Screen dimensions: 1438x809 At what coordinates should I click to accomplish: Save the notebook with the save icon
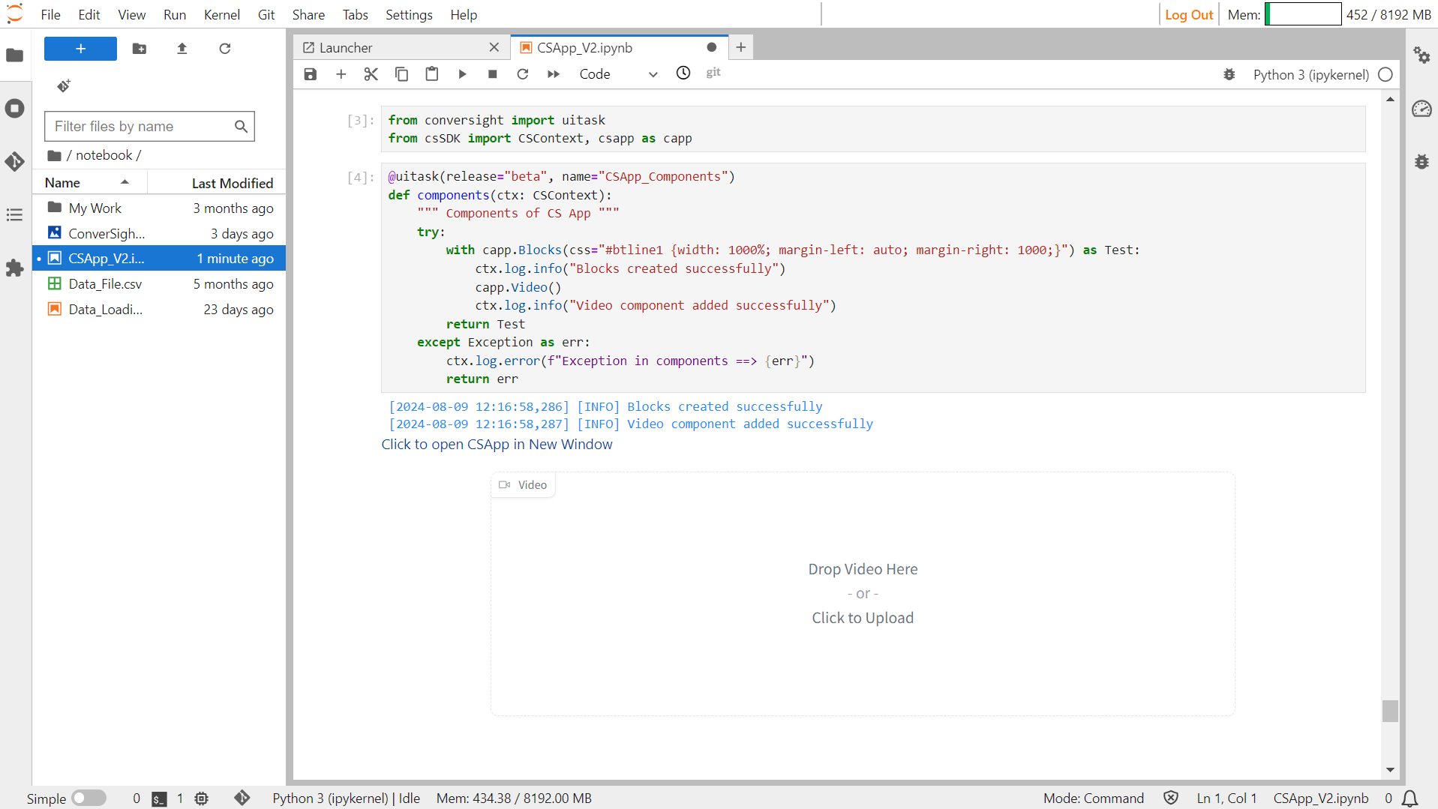click(x=311, y=74)
